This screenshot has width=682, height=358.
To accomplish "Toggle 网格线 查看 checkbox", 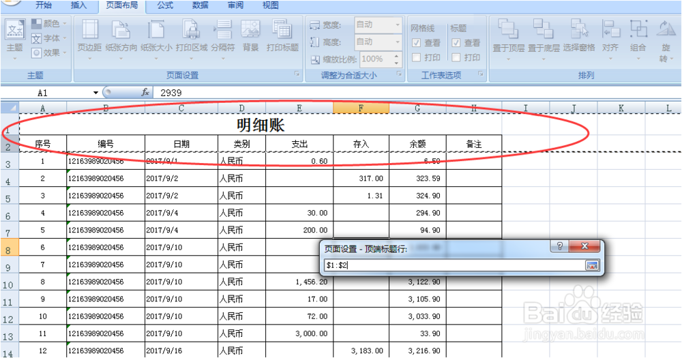I will 416,43.
